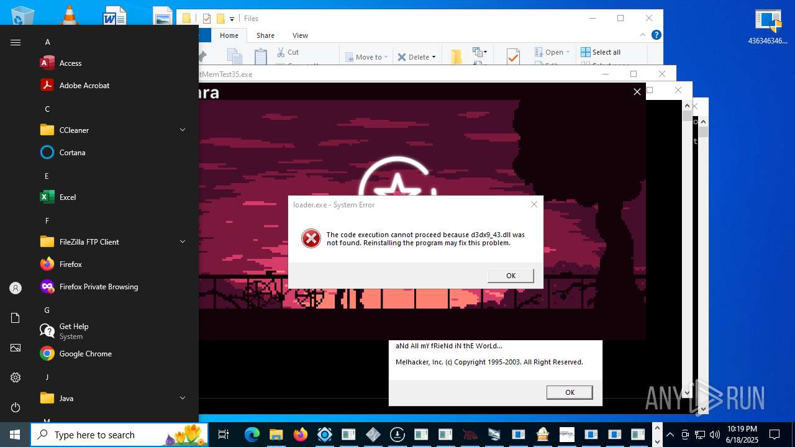Open download manager taskbar icon
The width and height of the screenshot is (795, 447).
[397, 435]
